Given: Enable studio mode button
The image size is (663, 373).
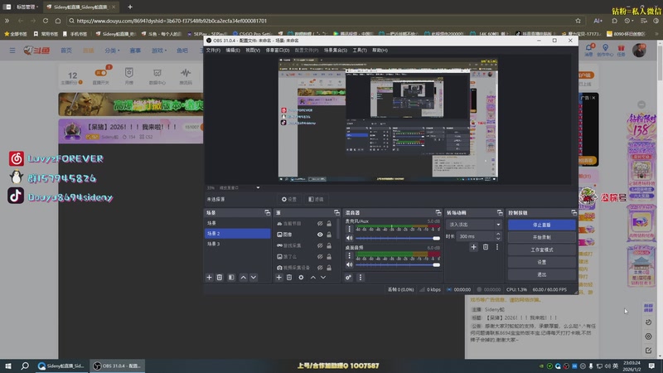Looking at the screenshot, I should tap(542, 249).
